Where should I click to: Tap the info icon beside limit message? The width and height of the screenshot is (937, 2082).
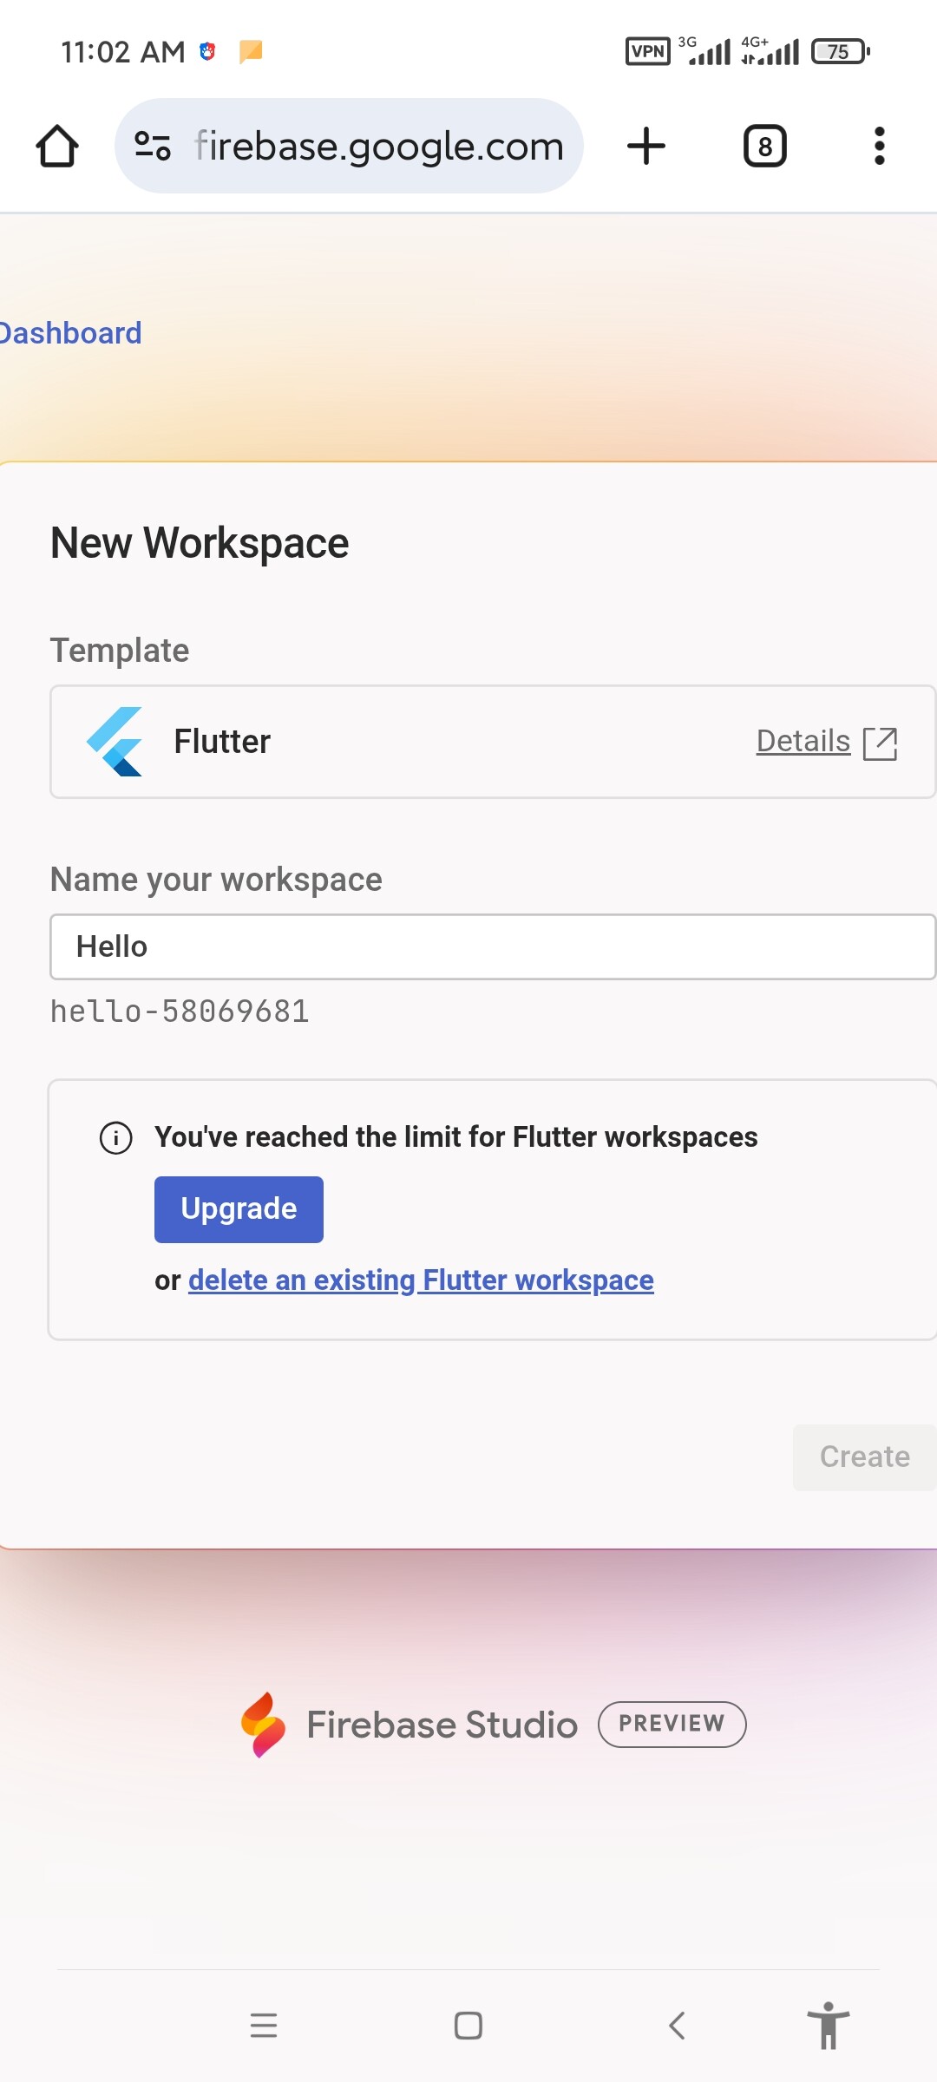coord(116,1137)
